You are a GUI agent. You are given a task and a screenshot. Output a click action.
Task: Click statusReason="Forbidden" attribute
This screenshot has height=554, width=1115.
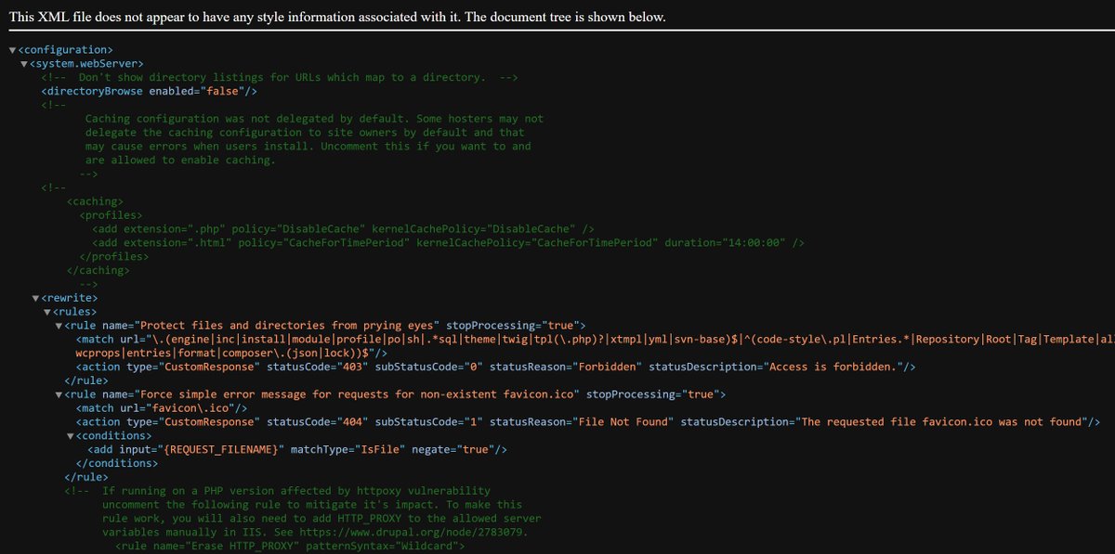[x=565, y=367]
